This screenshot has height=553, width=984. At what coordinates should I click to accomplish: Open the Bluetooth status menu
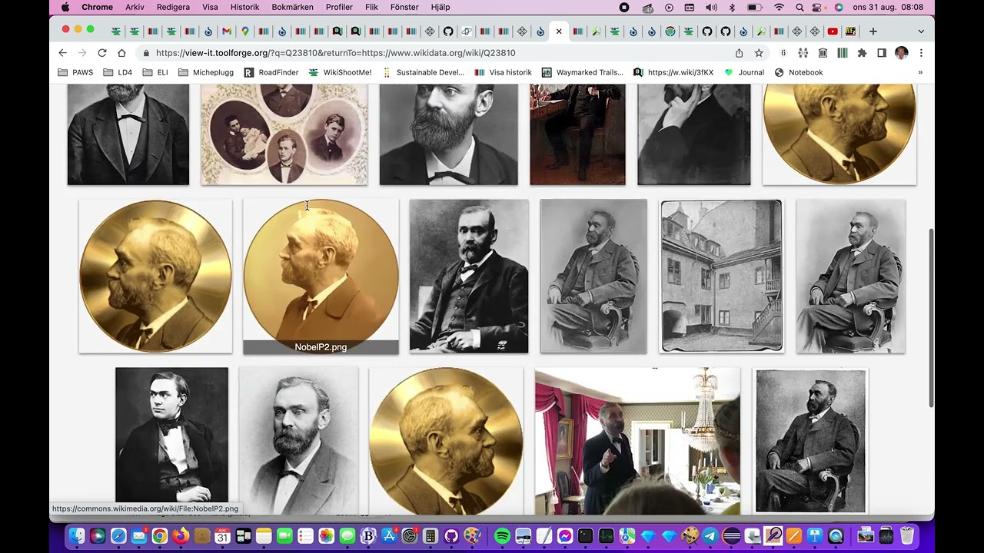(732, 7)
